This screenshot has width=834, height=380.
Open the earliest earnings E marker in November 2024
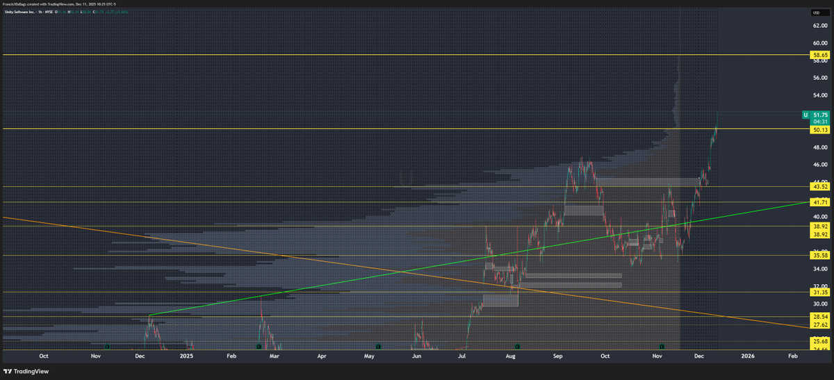pos(107,345)
